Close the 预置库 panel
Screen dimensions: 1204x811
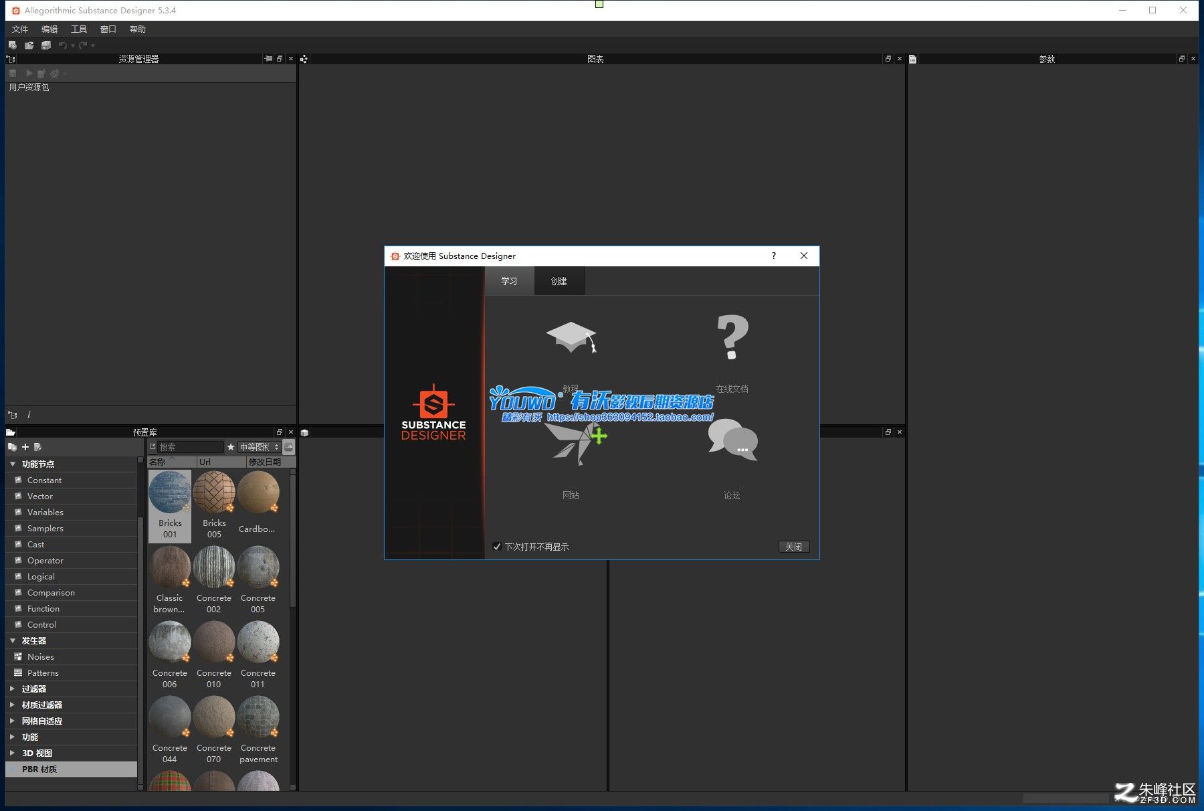point(291,432)
